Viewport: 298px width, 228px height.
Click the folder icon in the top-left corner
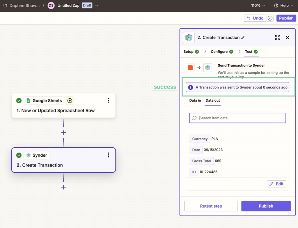click(x=4, y=5)
